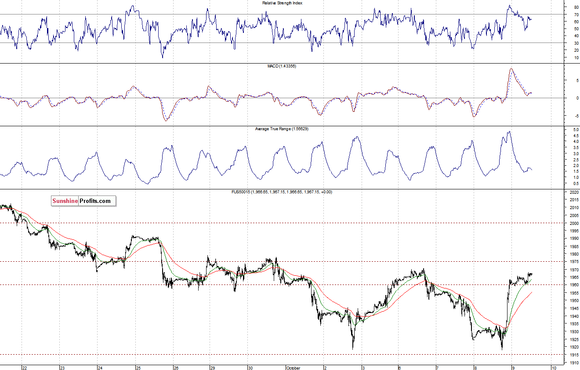Click the Average True Range (1.56629) title
The width and height of the screenshot is (580, 370).
coord(283,129)
